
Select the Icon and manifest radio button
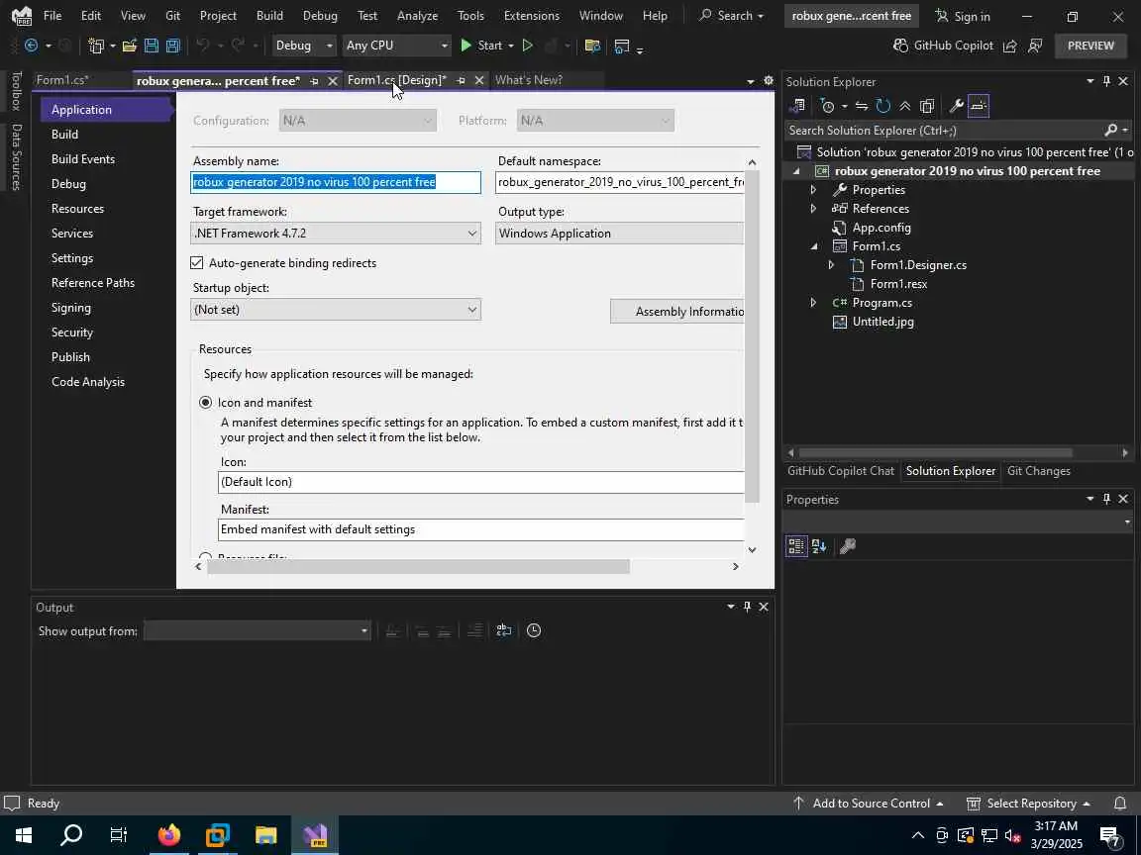point(206,402)
